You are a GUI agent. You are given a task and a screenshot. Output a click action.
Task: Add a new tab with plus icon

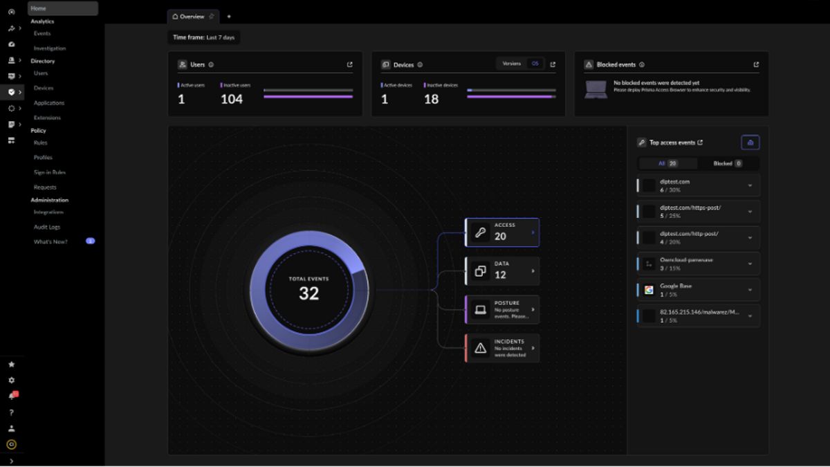click(x=229, y=16)
